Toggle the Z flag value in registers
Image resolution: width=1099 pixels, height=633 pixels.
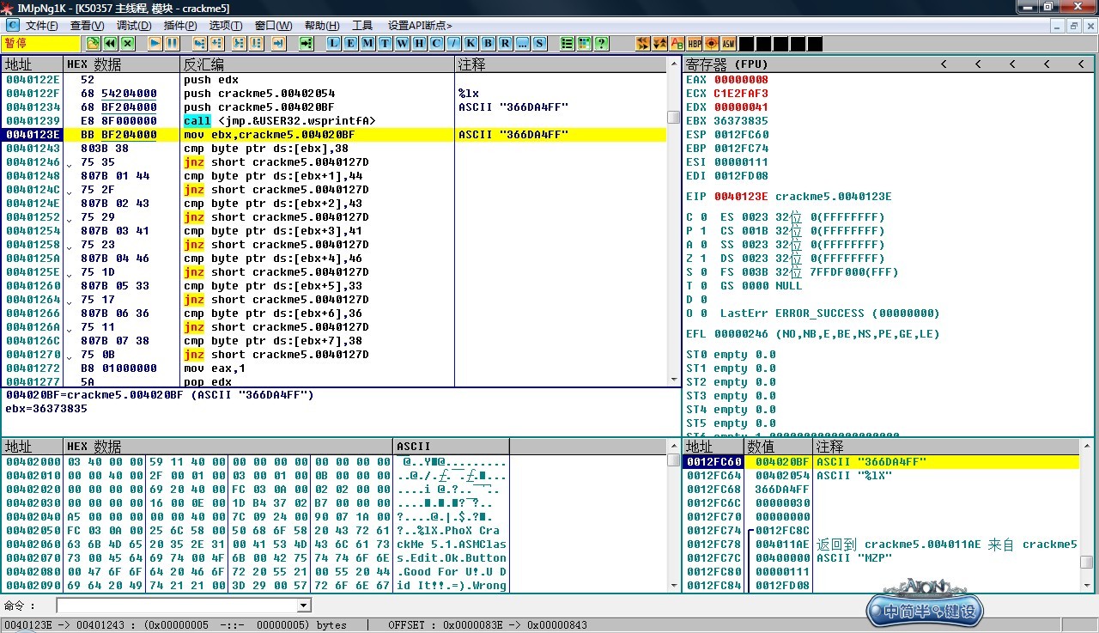(x=705, y=259)
